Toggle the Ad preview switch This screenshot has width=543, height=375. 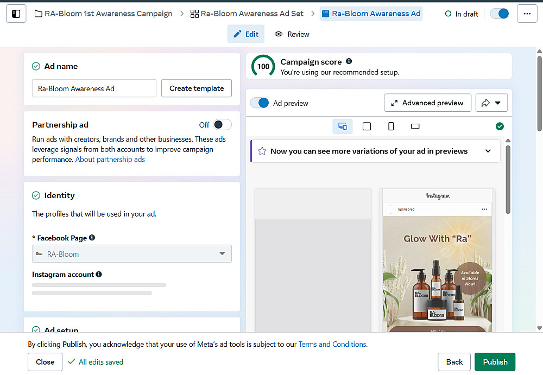[260, 103]
